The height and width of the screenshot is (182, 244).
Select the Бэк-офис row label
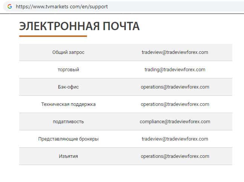pos(68,87)
